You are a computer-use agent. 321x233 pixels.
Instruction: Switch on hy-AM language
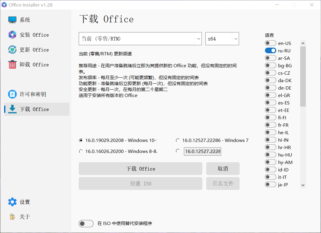[270, 162]
